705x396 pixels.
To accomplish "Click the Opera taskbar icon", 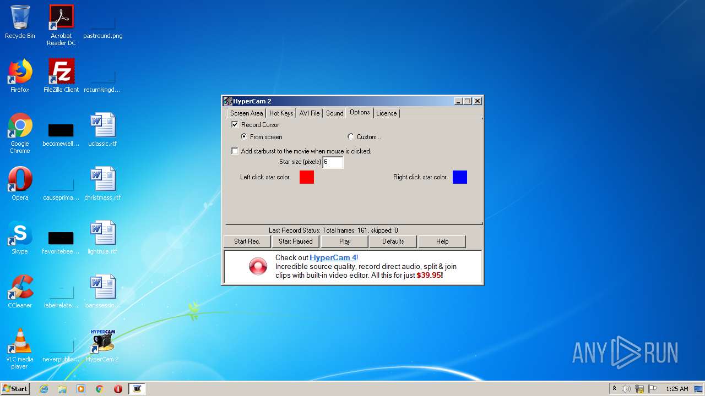I will click(x=118, y=389).
